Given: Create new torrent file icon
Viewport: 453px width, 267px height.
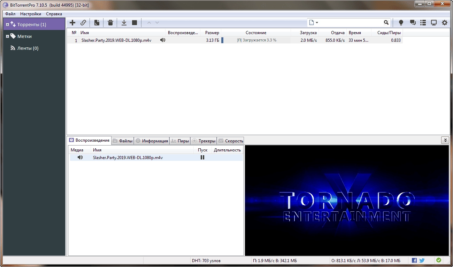Looking at the screenshot, I should [x=97, y=23].
